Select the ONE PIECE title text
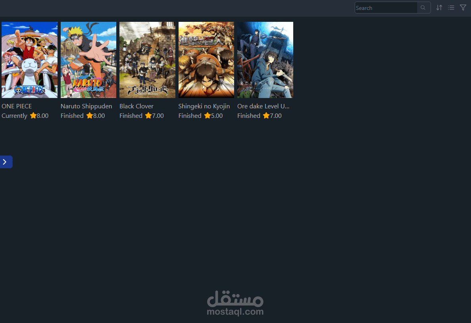The height and width of the screenshot is (323, 471). pos(17,106)
